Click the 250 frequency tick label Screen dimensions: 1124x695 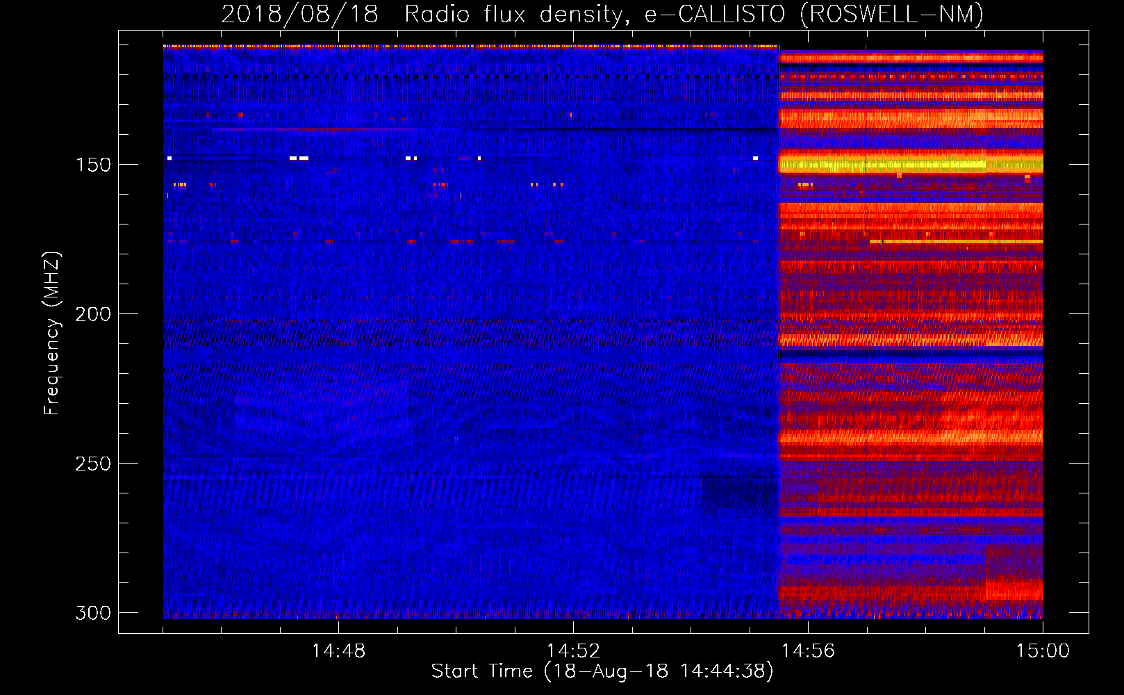pyautogui.click(x=93, y=464)
